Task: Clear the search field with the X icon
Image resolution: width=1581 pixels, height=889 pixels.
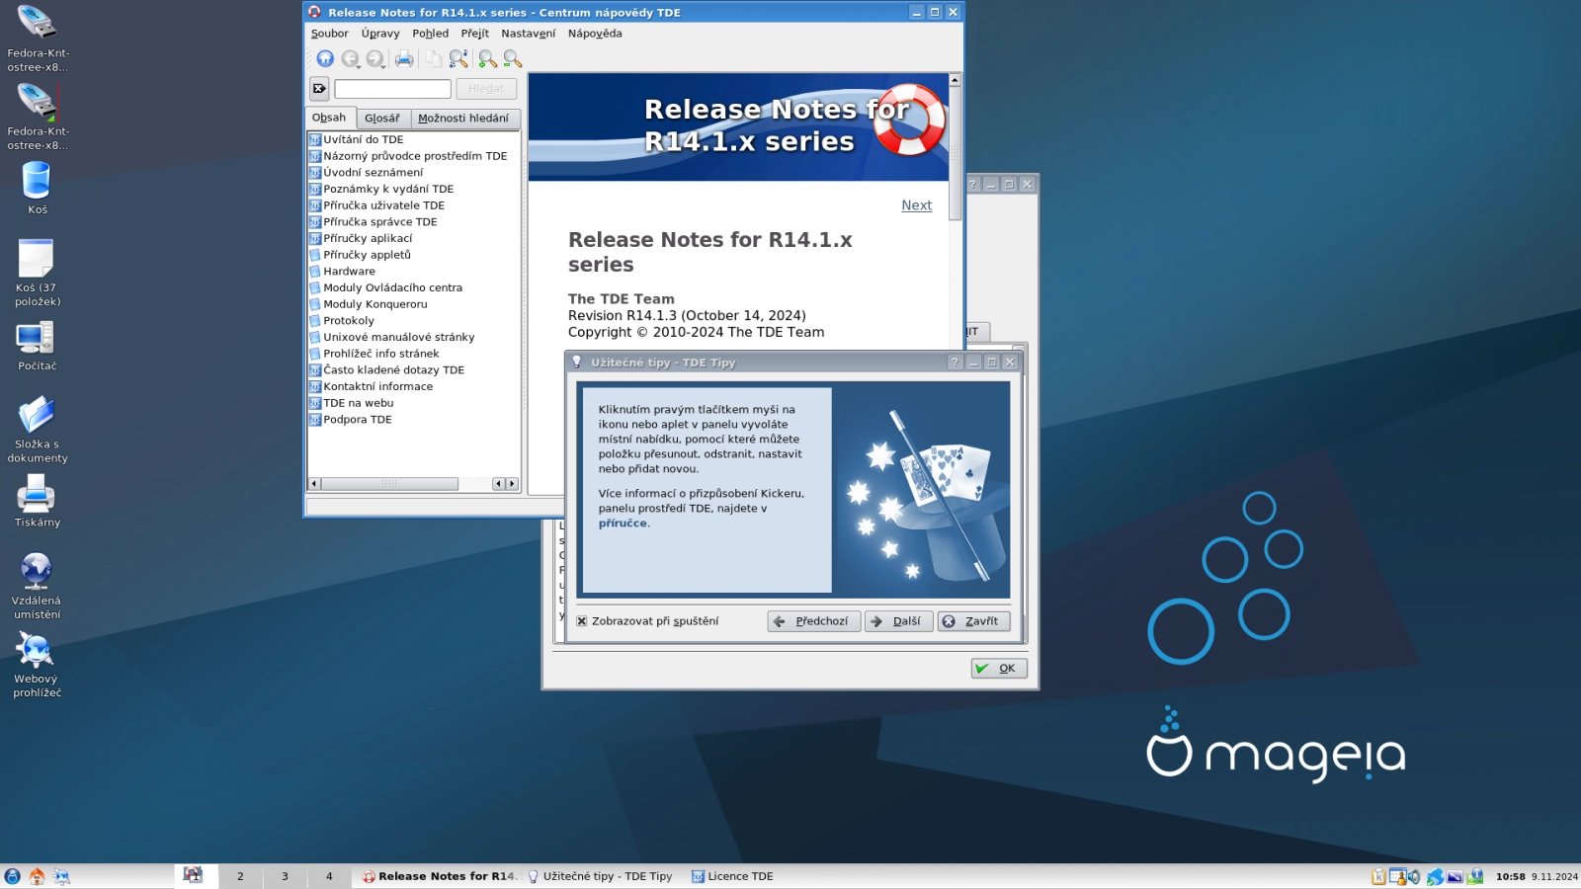Action: click(x=319, y=89)
